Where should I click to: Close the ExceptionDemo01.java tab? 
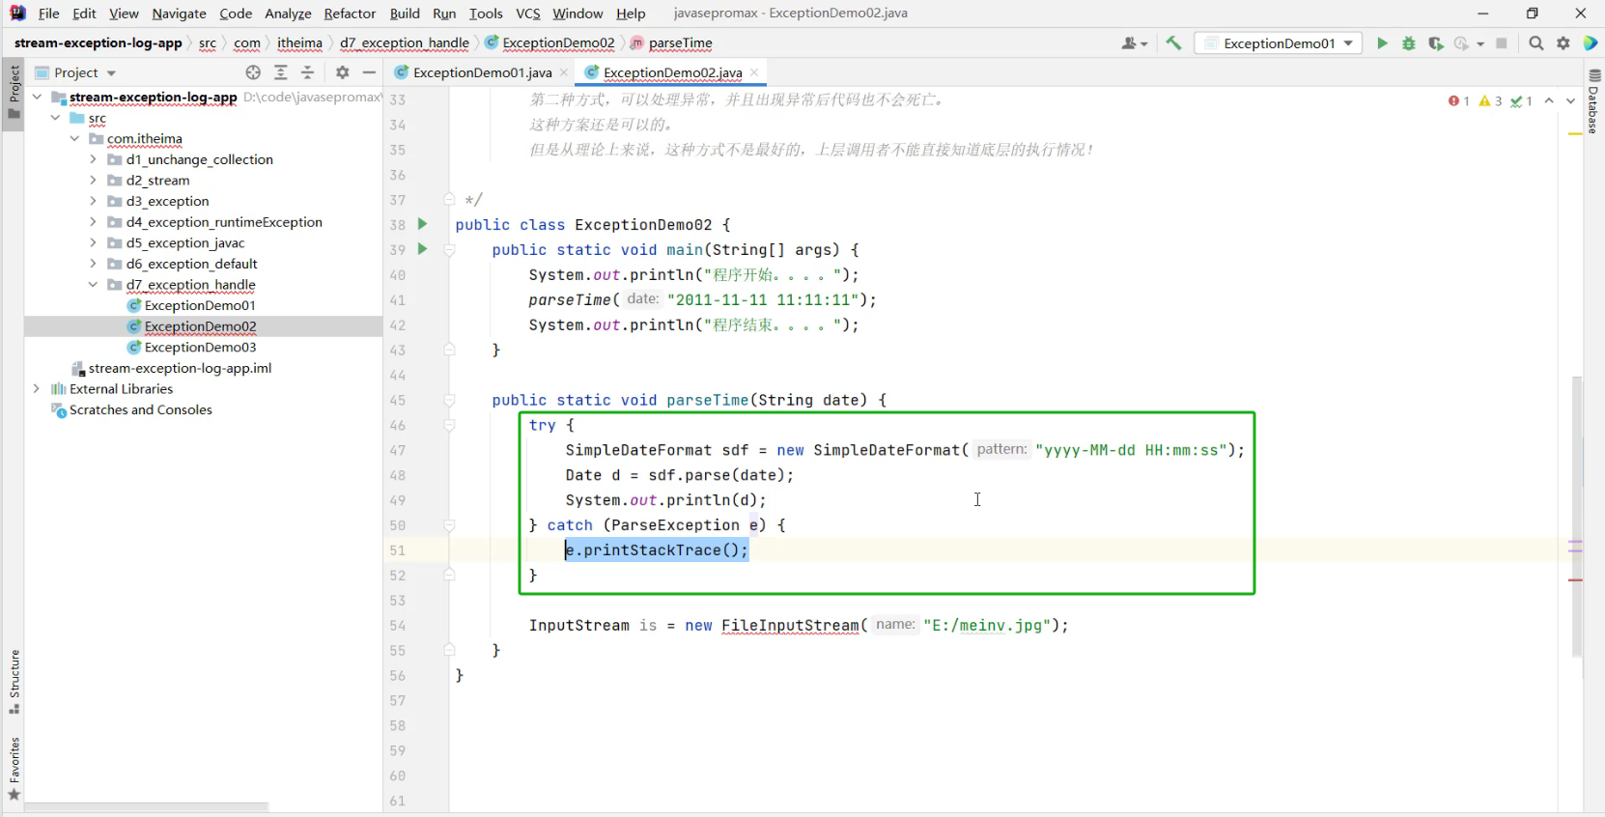[x=564, y=72]
